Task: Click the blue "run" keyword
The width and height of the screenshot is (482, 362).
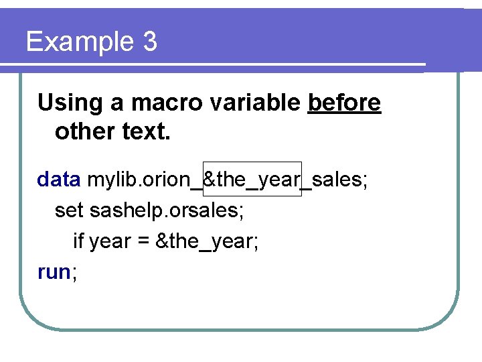Action: (54, 272)
